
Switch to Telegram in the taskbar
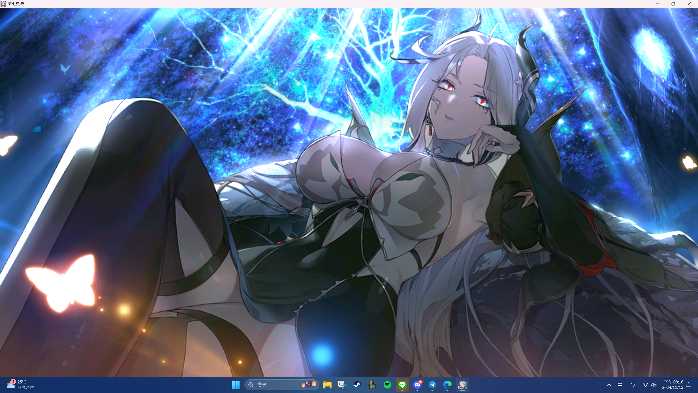(432, 385)
